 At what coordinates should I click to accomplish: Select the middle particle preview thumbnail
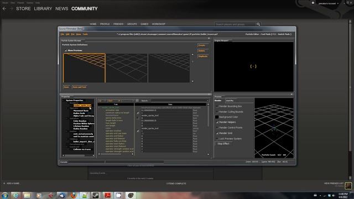[x=127, y=68]
